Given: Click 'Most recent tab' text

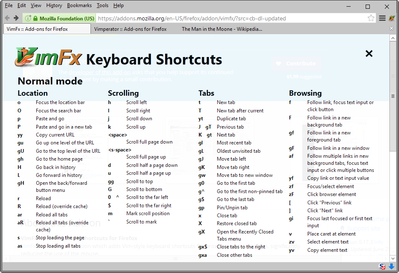Looking at the screenshot, I should (234, 143).
